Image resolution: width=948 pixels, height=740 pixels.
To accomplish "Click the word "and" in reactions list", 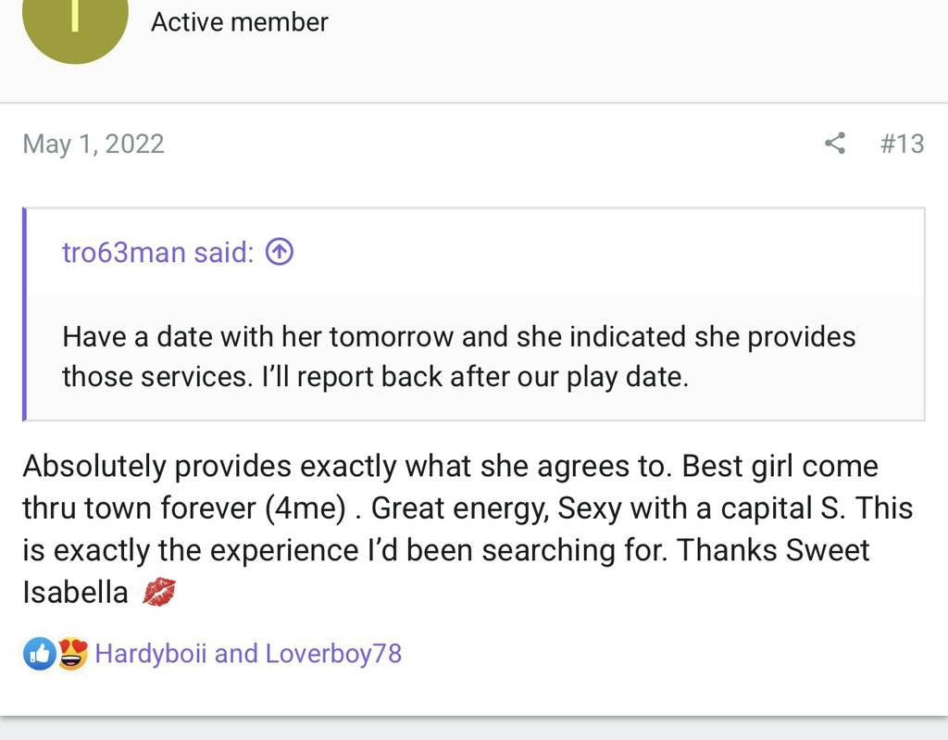I will (236, 654).
